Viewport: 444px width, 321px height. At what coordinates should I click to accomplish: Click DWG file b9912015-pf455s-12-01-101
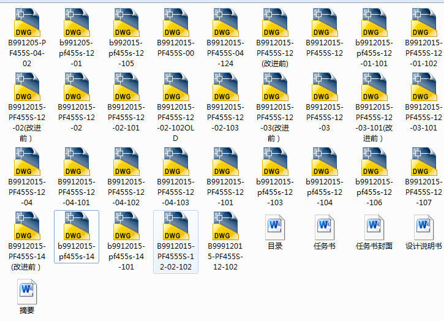(374, 37)
